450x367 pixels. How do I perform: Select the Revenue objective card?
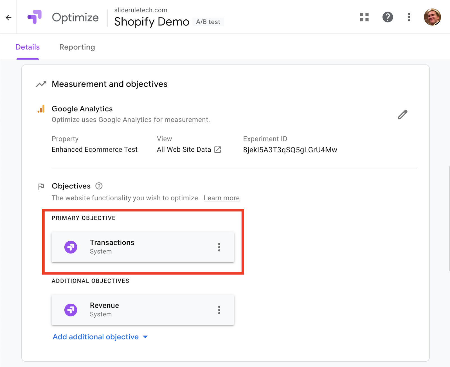coord(143,310)
